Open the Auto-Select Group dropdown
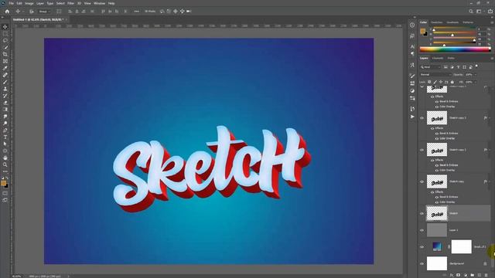This screenshot has height=278, width=495. click(43, 12)
